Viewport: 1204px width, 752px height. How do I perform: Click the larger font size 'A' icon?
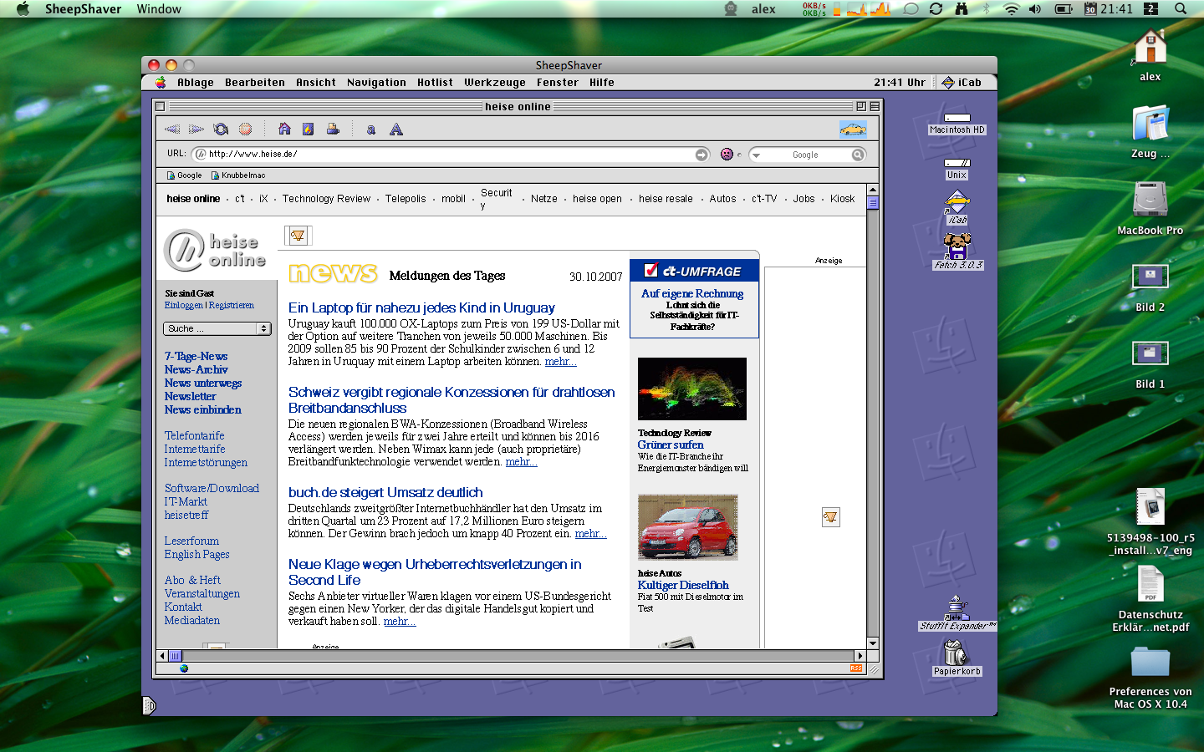[x=396, y=130]
